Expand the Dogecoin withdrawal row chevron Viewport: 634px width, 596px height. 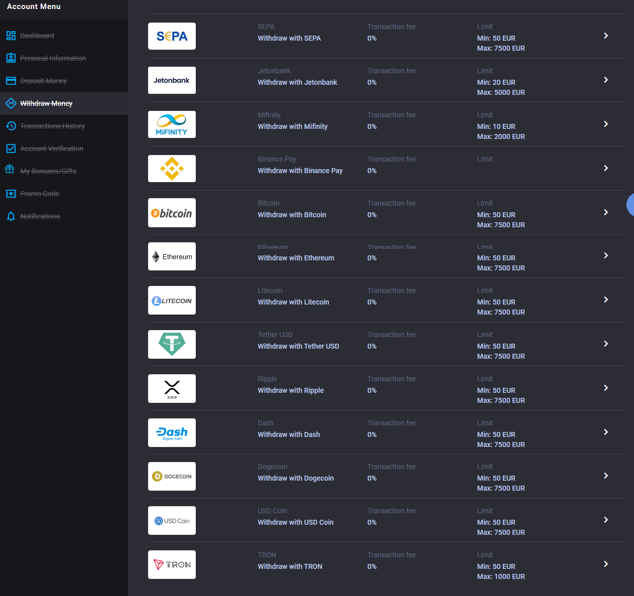tap(606, 476)
